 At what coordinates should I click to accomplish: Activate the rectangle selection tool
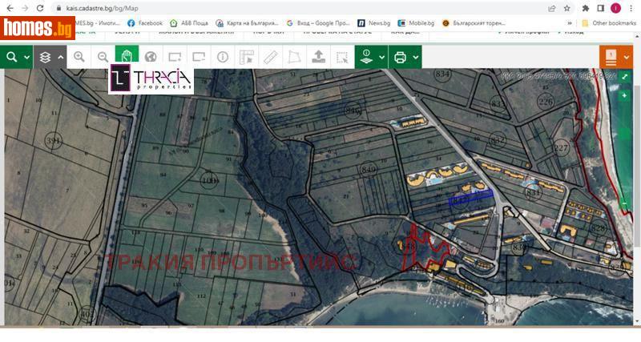(342, 57)
